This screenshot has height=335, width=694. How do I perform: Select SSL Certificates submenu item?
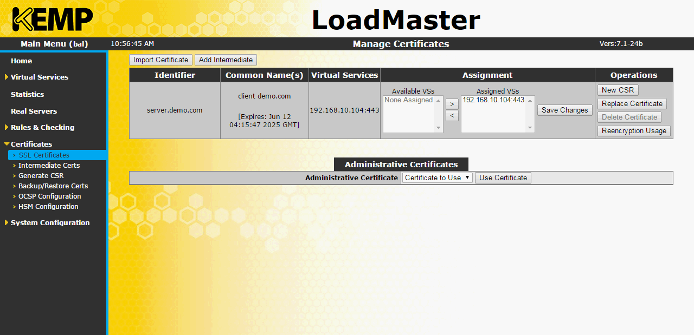coord(44,155)
